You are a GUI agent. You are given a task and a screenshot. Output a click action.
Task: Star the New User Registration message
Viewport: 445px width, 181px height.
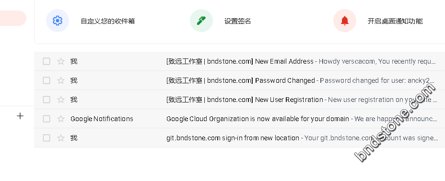(61, 100)
